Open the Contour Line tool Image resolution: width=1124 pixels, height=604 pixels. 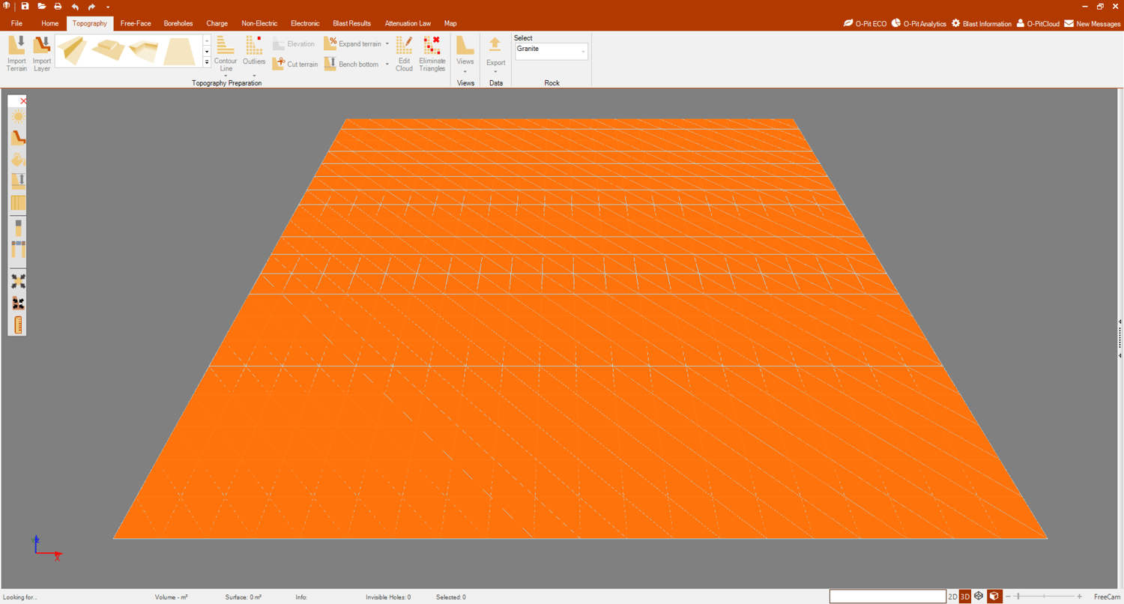(x=226, y=55)
